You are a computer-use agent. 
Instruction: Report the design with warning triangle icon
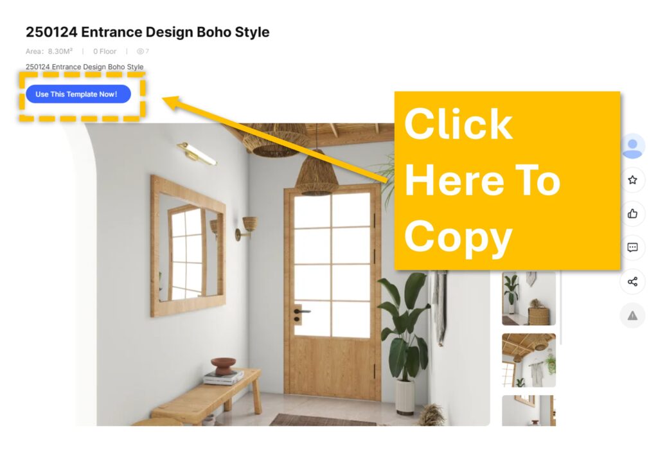pyautogui.click(x=632, y=315)
